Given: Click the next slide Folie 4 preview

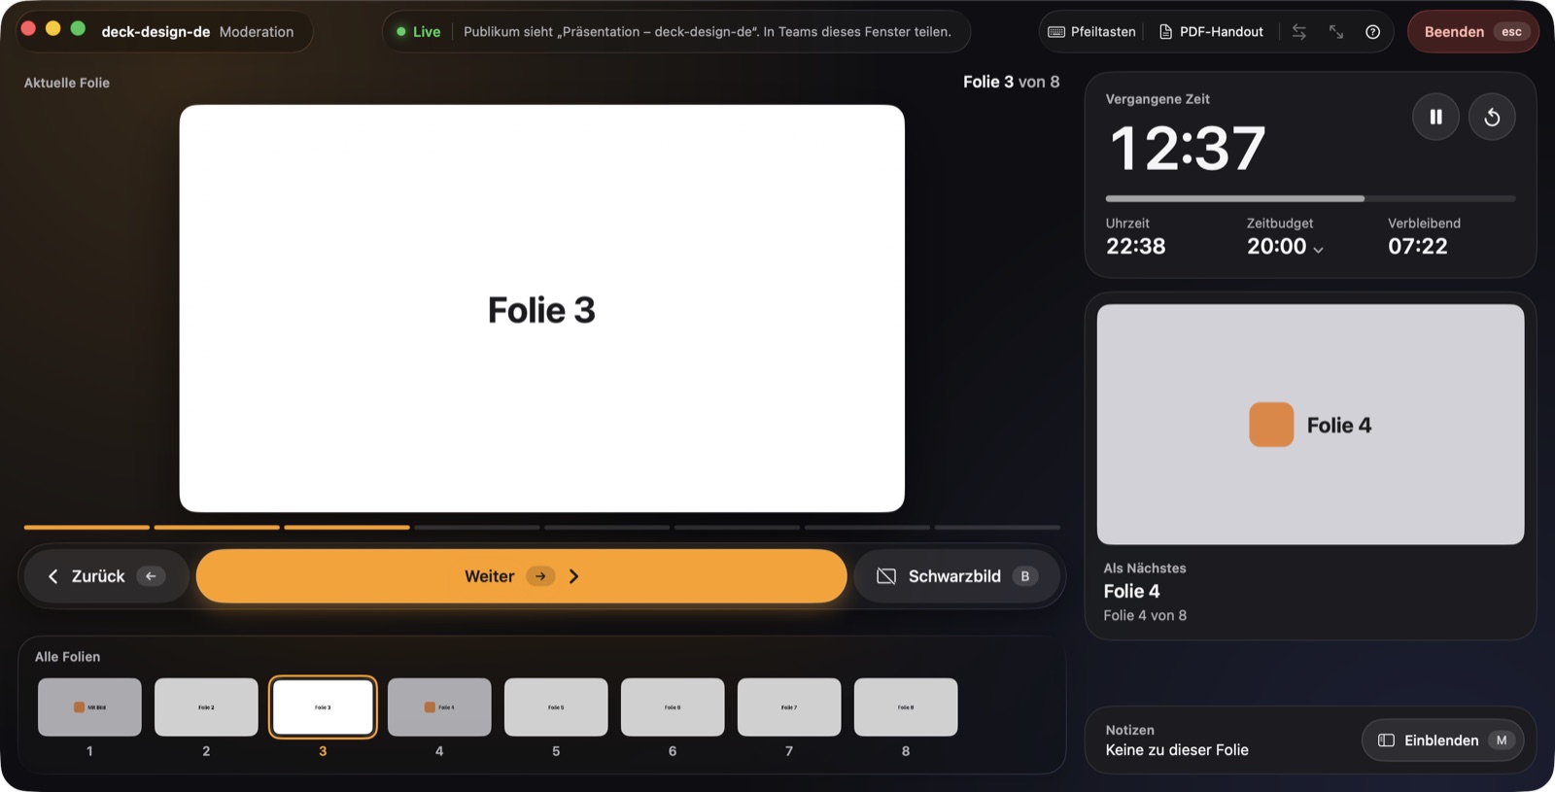Looking at the screenshot, I should [1310, 425].
